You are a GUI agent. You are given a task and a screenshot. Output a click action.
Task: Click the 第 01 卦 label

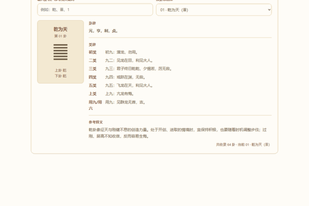pyautogui.click(x=61, y=36)
